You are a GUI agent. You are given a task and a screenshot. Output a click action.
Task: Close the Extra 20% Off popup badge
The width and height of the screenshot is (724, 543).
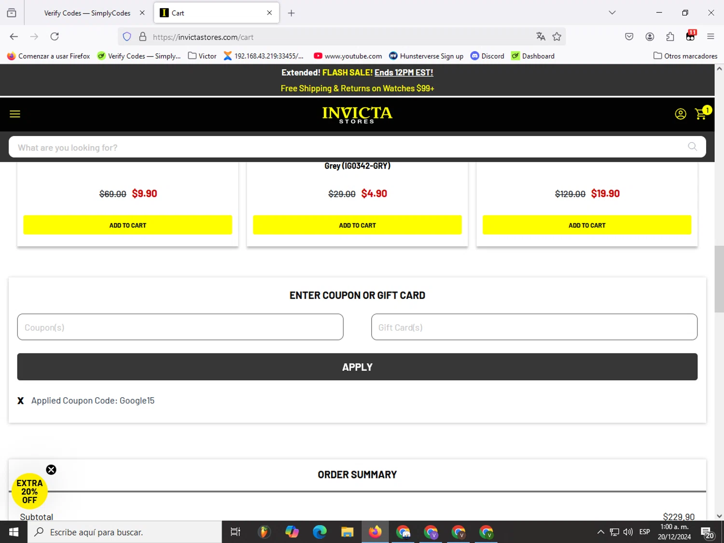(51, 470)
